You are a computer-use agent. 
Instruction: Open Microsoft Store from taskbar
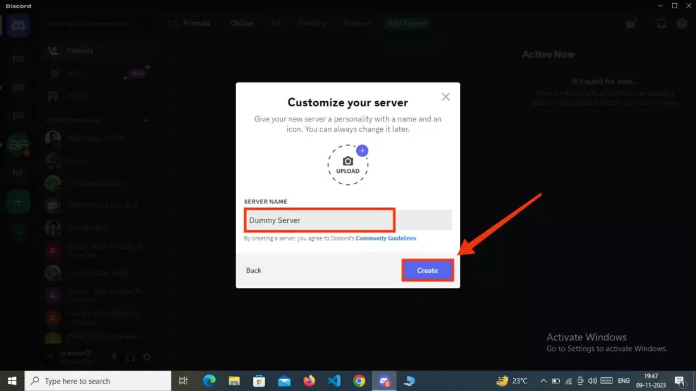[259, 381]
